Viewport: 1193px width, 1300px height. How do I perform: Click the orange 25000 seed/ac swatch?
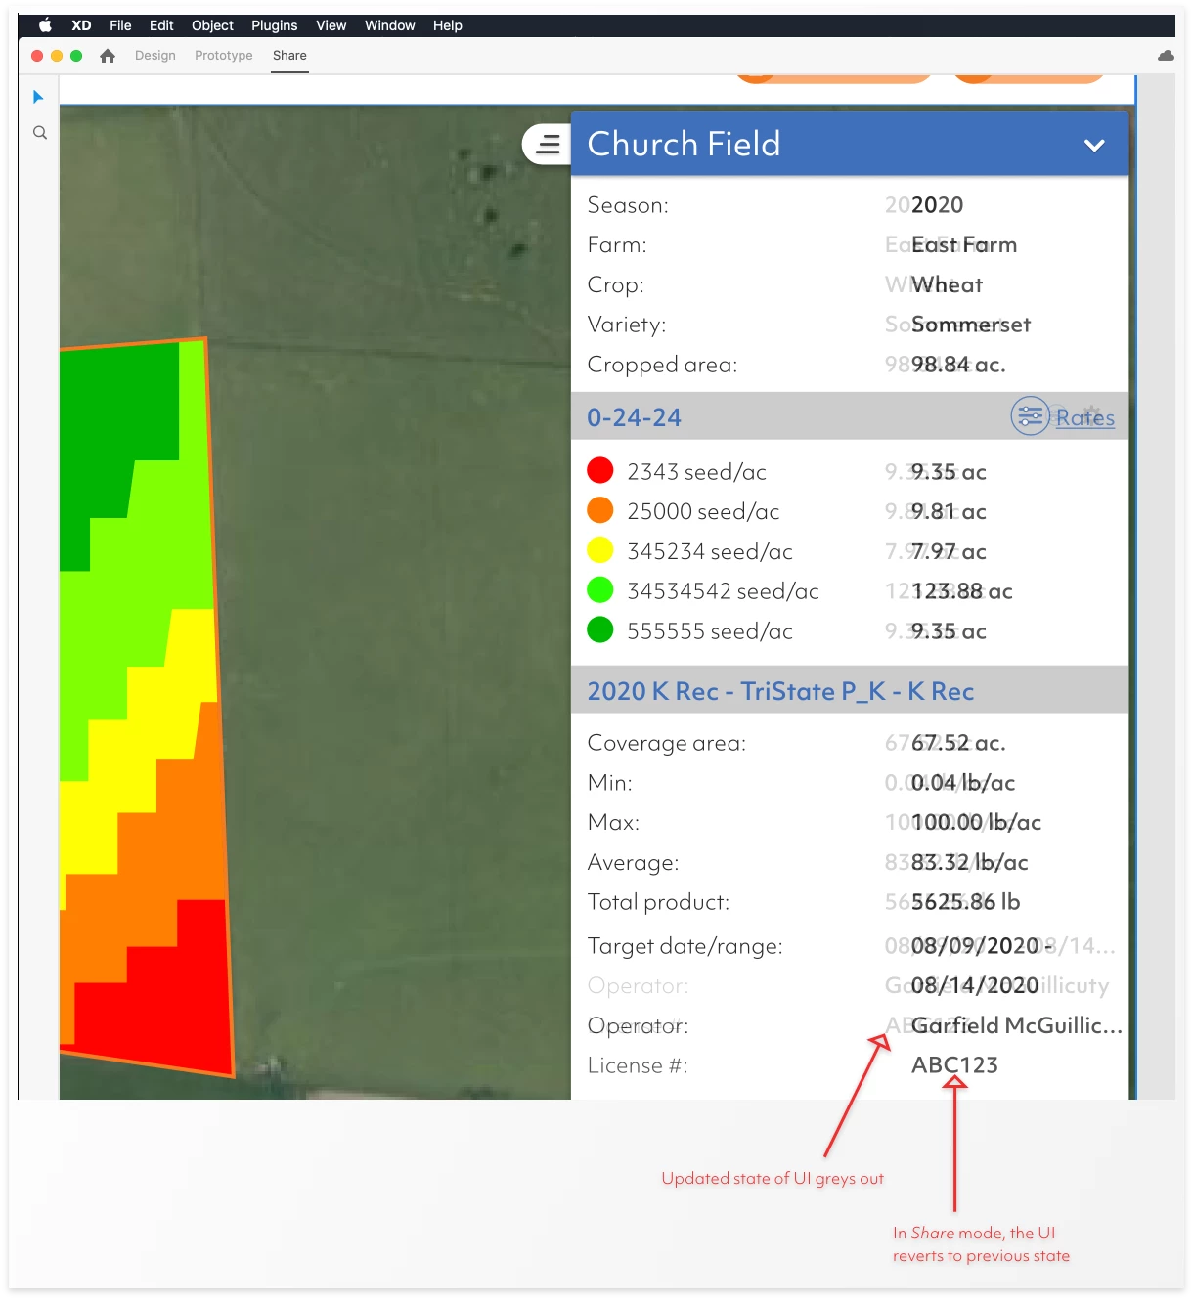[x=599, y=510]
